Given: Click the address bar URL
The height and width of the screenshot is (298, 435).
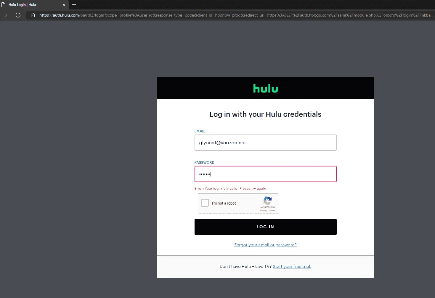Looking at the screenshot, I should [236, 15].
